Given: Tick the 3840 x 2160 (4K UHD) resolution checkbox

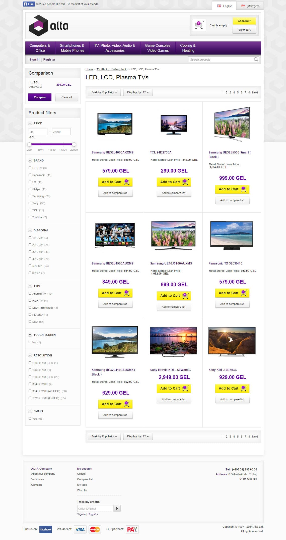Looking at the screenshot, I should pos(30,391).
